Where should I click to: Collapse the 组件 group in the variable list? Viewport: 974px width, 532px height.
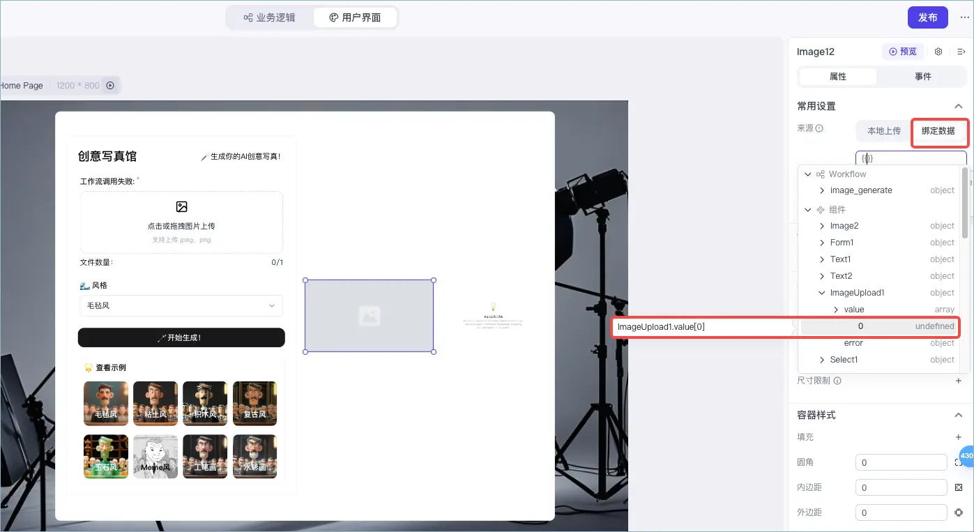[809, 210]
